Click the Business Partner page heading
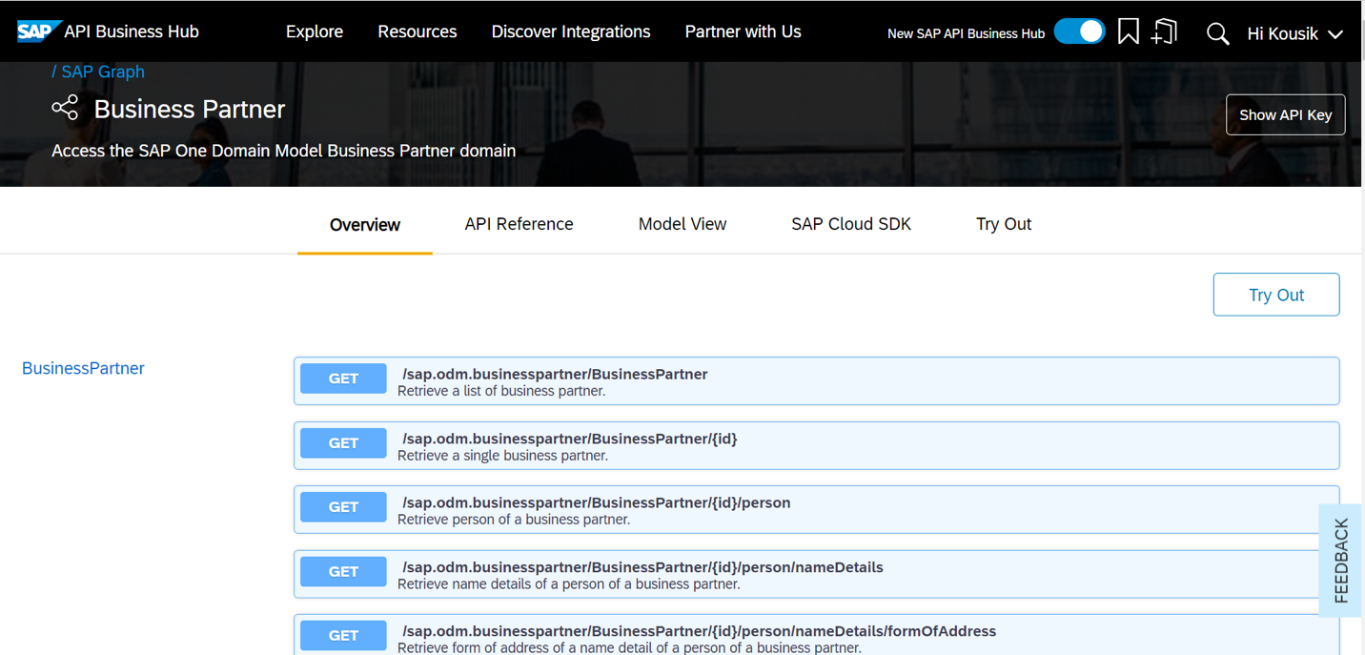The width and height of the screenshot is (1365, 655). tap(190, 109)
